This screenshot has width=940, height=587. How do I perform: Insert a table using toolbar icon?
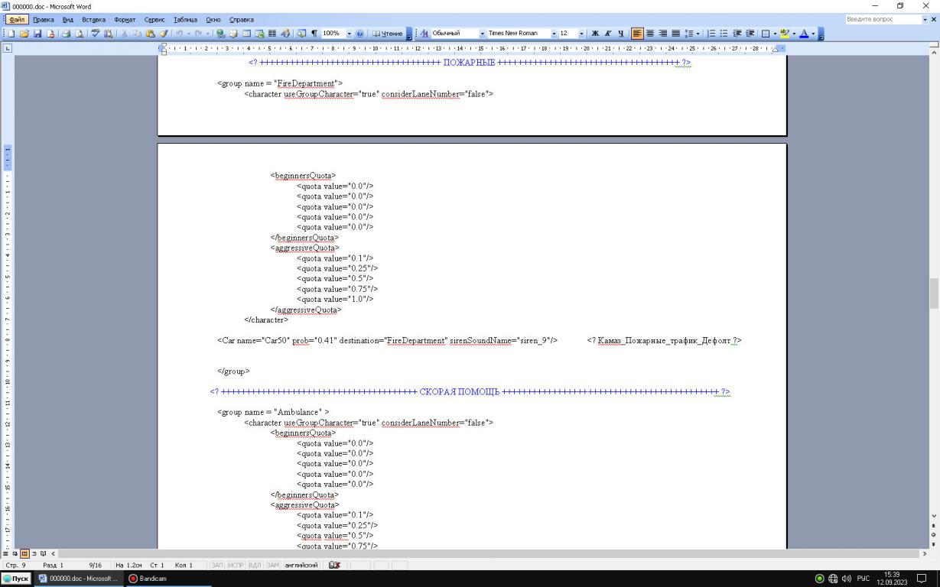pos(249,34)
